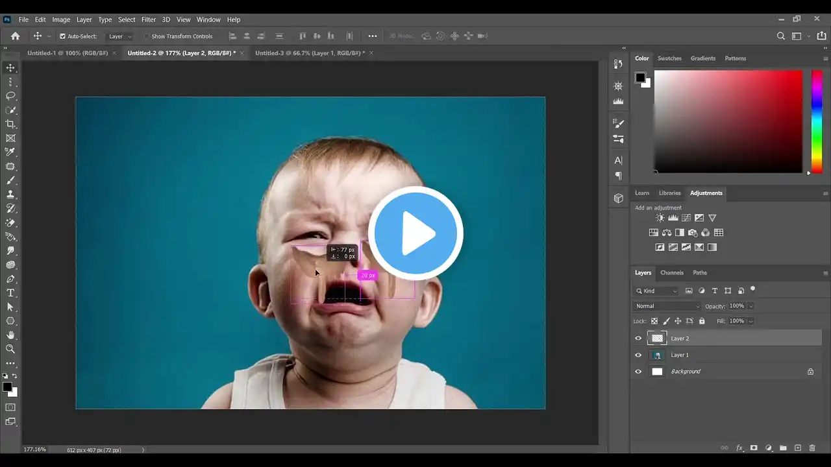Uncheck the Auto-Select checkbox

point(62,36)
